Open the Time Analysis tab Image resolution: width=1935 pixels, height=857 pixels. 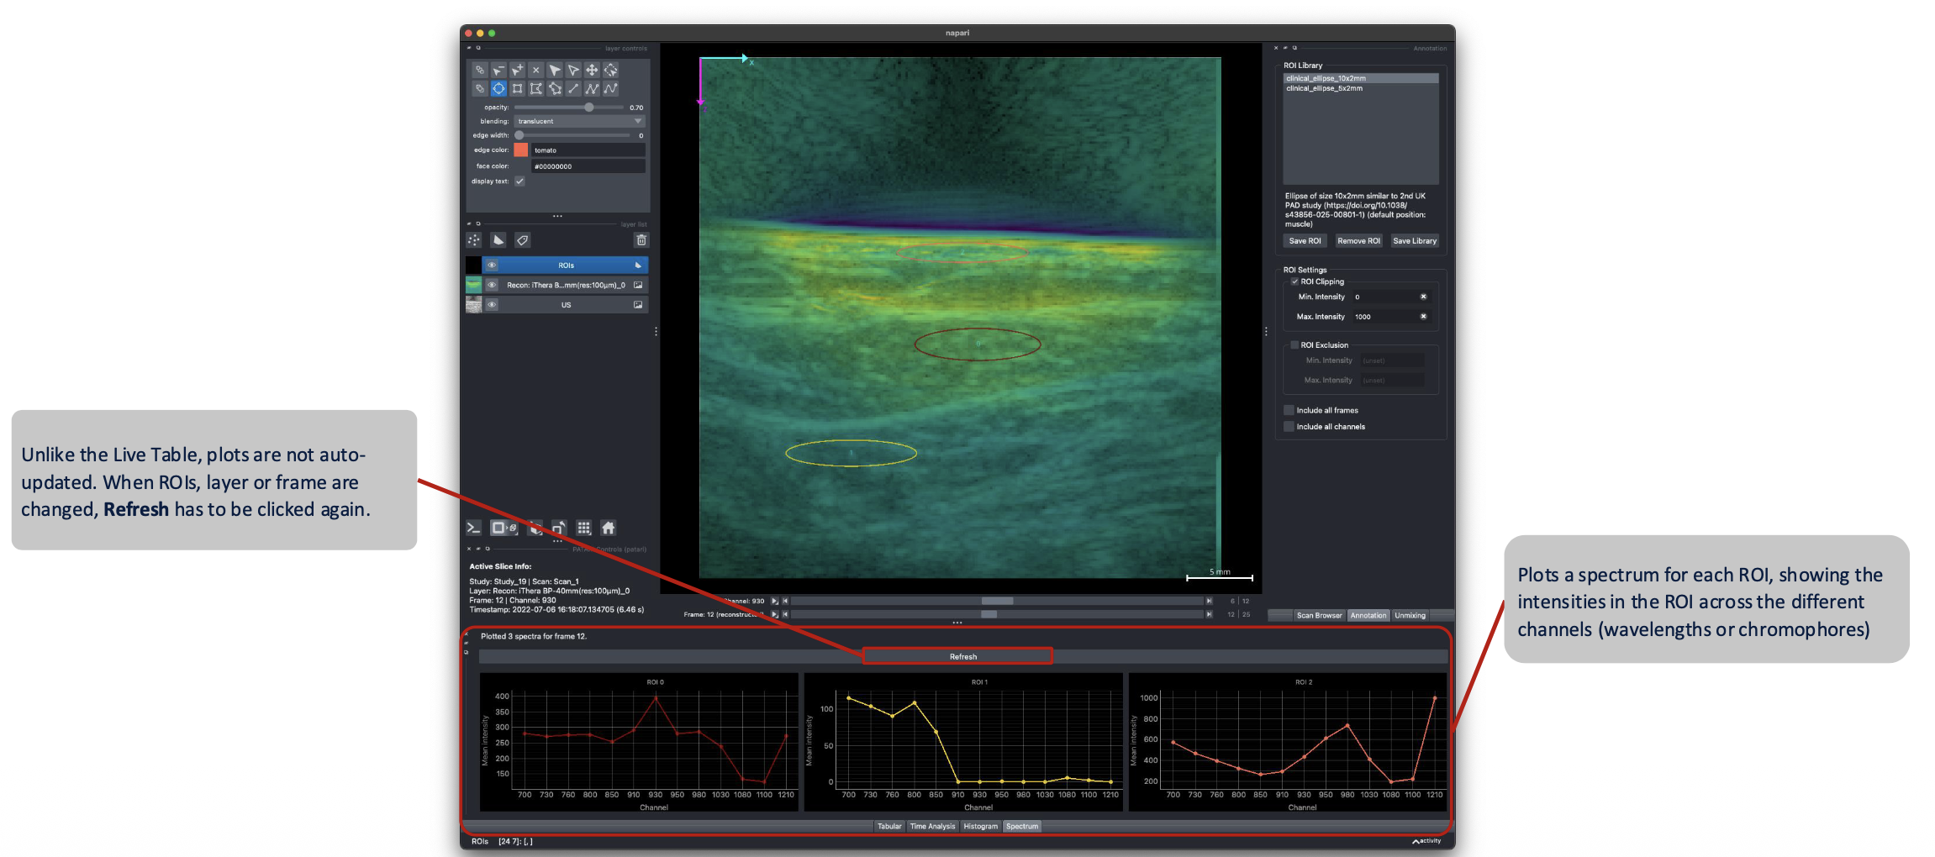tap(932, 827)
